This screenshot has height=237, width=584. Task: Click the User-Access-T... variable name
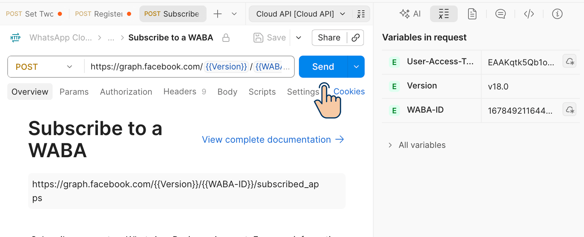coord(440,61)
